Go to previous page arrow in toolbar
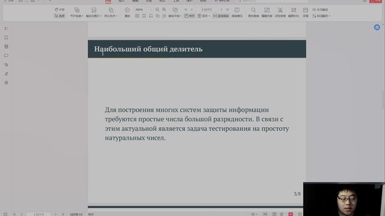385x216 pixels. click(x=192, y=10)
